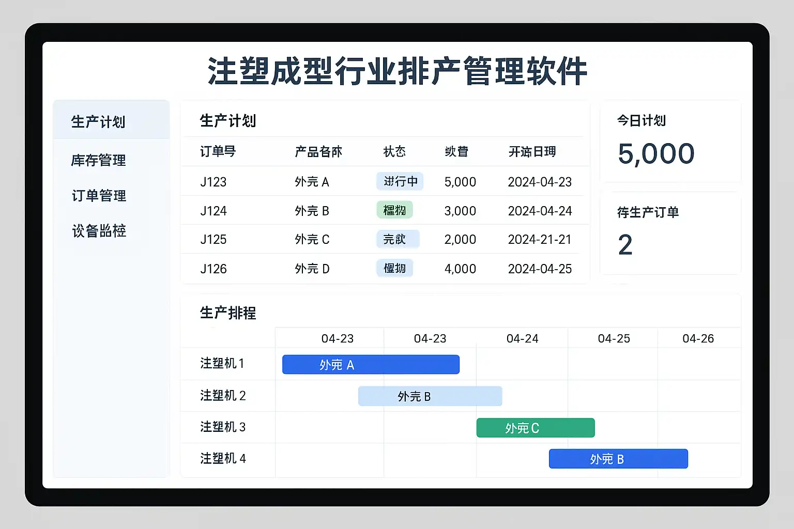The height and width of the screenshot is (529, 794).
Task: Select the 注塑机 1 schedule row label
Action: pos(222,363)
